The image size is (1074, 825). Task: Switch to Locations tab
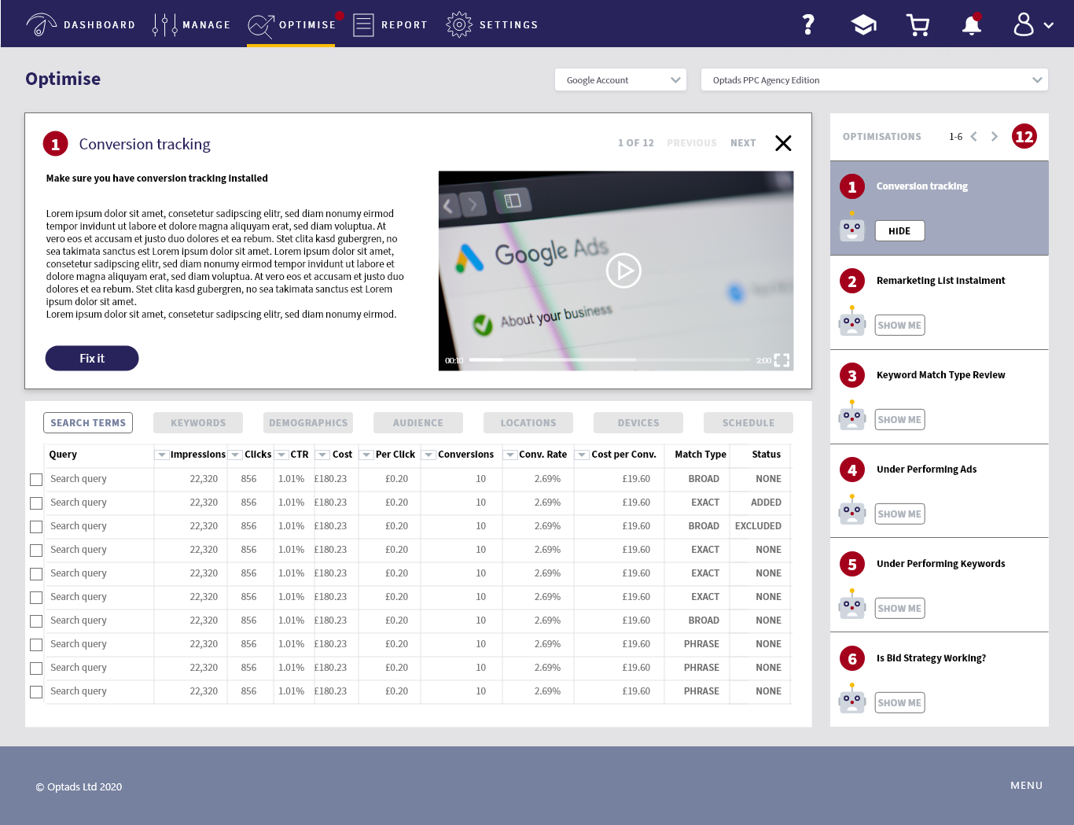(x=528, y=423)
